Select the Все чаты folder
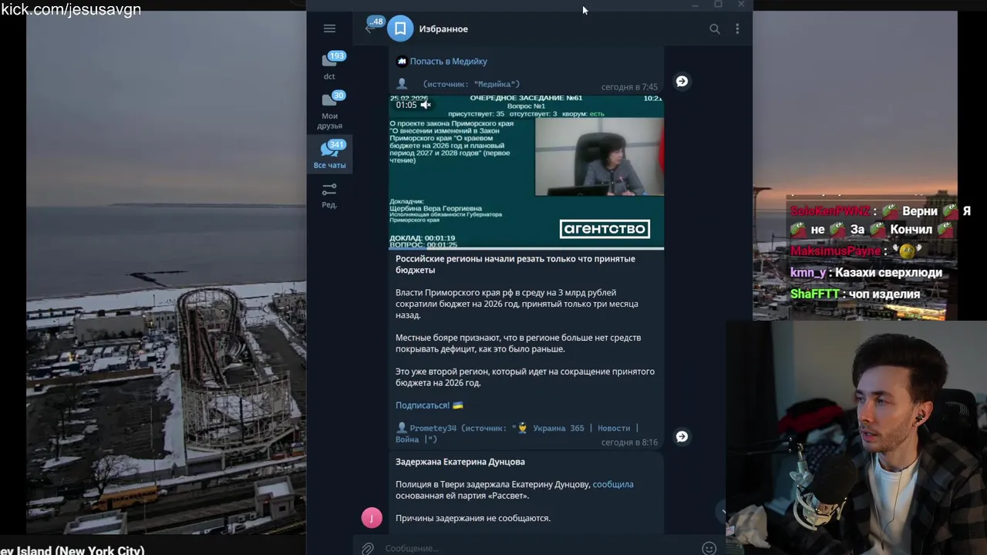This screenshot has height=555, width=987. (329, 154)
